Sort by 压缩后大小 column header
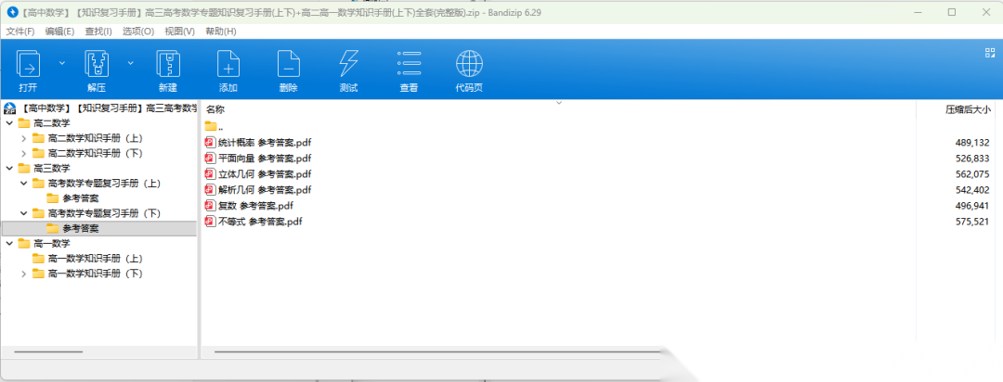 click(x=967, y=109)
